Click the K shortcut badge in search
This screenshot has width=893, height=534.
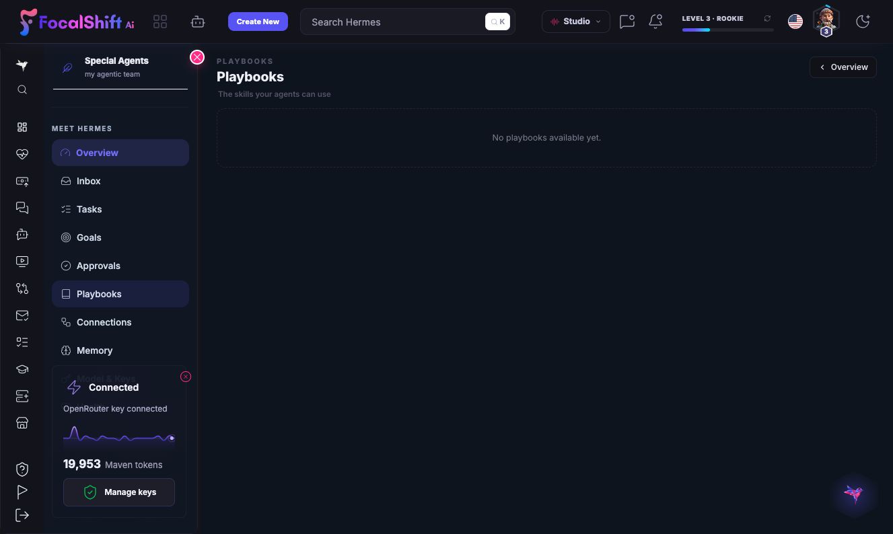point(498,22)
